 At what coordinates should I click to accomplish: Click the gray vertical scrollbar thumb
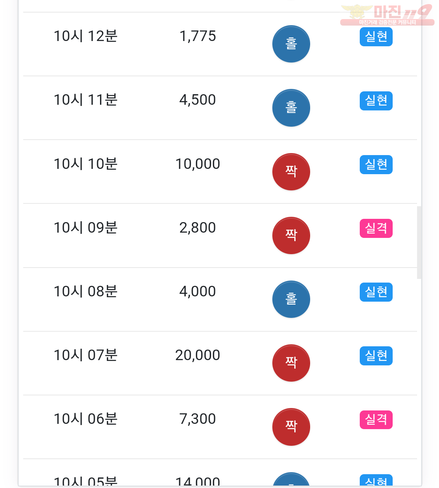[x=419, y=242]
